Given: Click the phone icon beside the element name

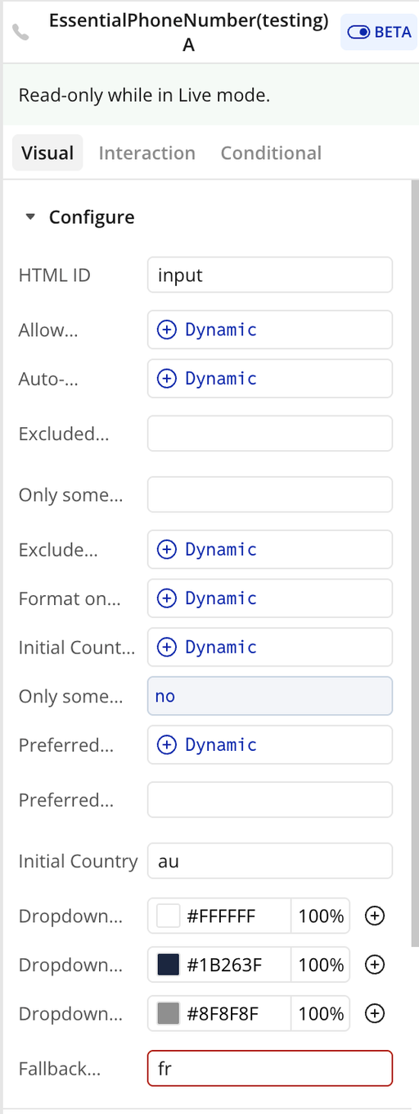Looking at the screenshot, I should click(21, 34).
